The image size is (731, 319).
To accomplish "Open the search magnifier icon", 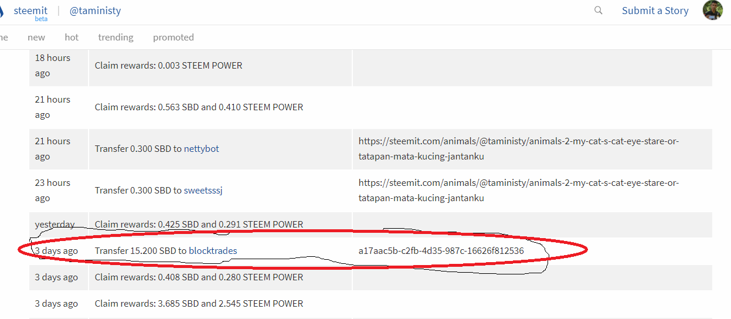I will point(598,11).
